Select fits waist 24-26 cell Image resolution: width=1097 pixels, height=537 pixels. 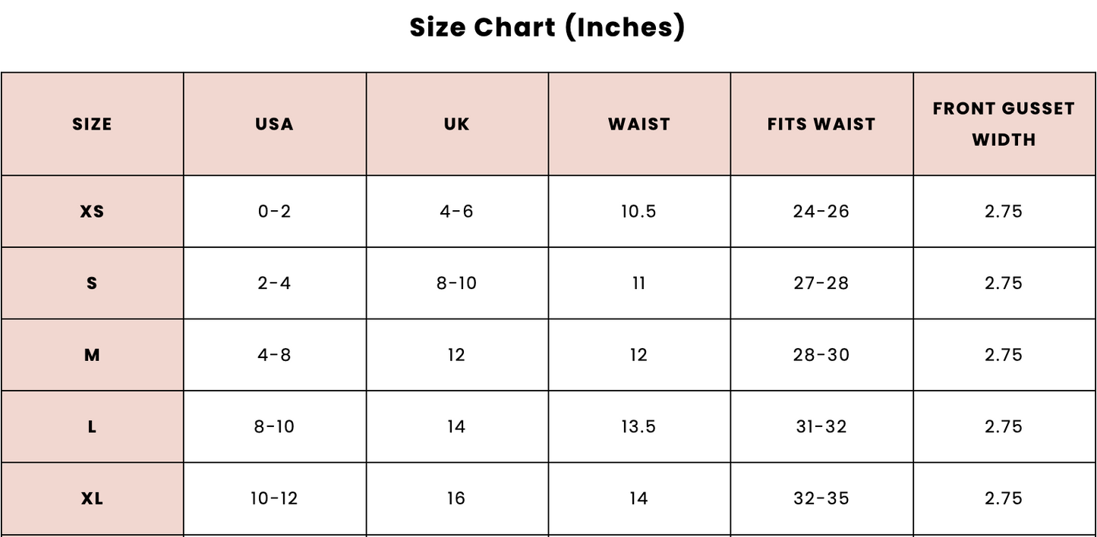click(x=821, y=212)
